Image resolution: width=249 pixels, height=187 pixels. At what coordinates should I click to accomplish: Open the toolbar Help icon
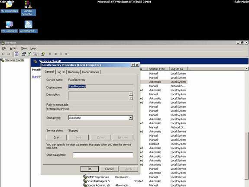[x=42, y=54]
